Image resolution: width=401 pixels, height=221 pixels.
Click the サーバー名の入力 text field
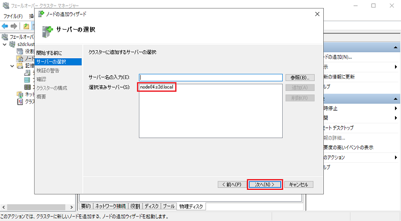click(x=211, y=77)
